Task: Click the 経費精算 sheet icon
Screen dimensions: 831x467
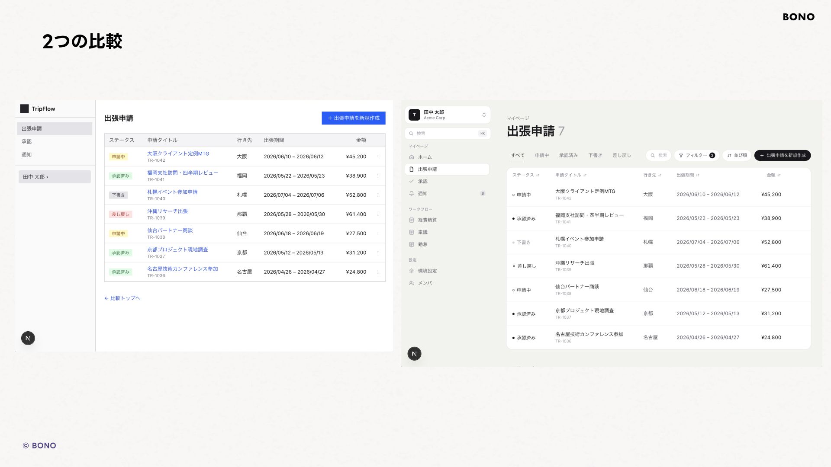Action: pyautogui.click(x=412, y=220)
